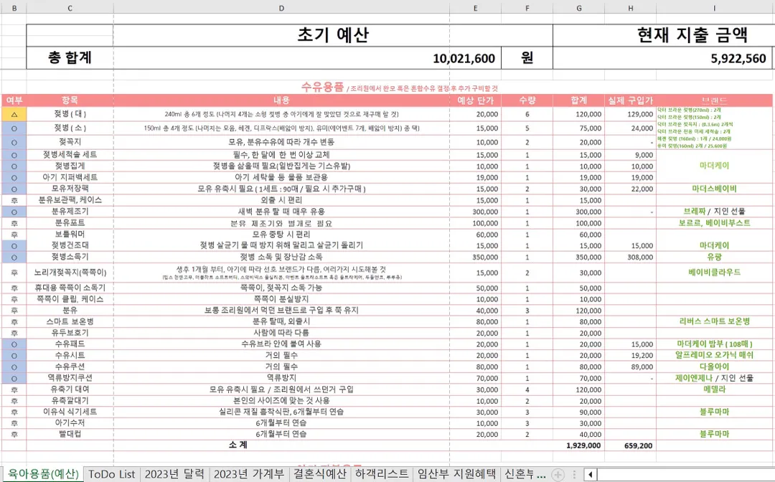Open the 결혼식예산 sheet tab
This screenshot has height=482, width=775.
pyautogui.click(x=320, y=474)
